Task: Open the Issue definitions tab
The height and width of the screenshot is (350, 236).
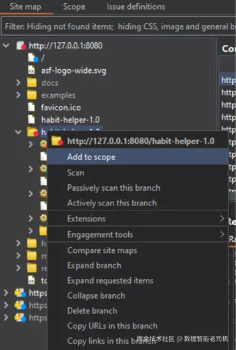Action: point(136,6)
